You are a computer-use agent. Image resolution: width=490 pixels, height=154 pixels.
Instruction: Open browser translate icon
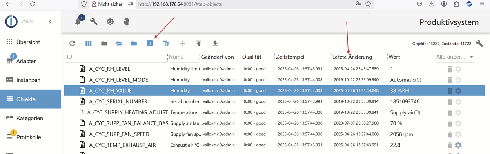point(359,4)
